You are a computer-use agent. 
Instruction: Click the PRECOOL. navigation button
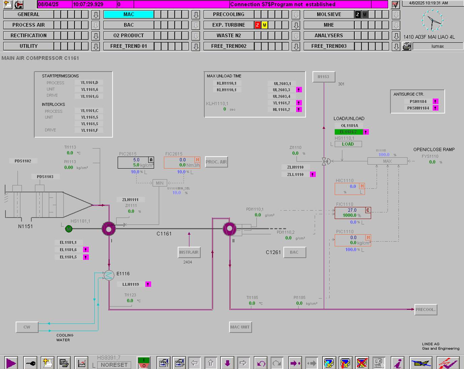point(426,310)
